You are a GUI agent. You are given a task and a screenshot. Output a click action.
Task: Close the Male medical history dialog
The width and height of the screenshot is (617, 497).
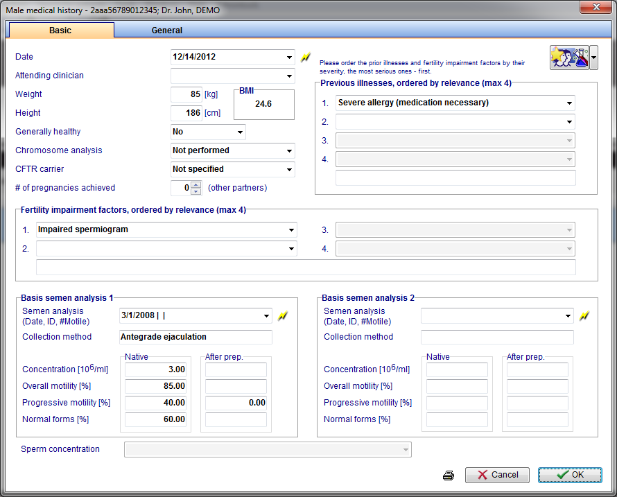click(x=596, y=7)
